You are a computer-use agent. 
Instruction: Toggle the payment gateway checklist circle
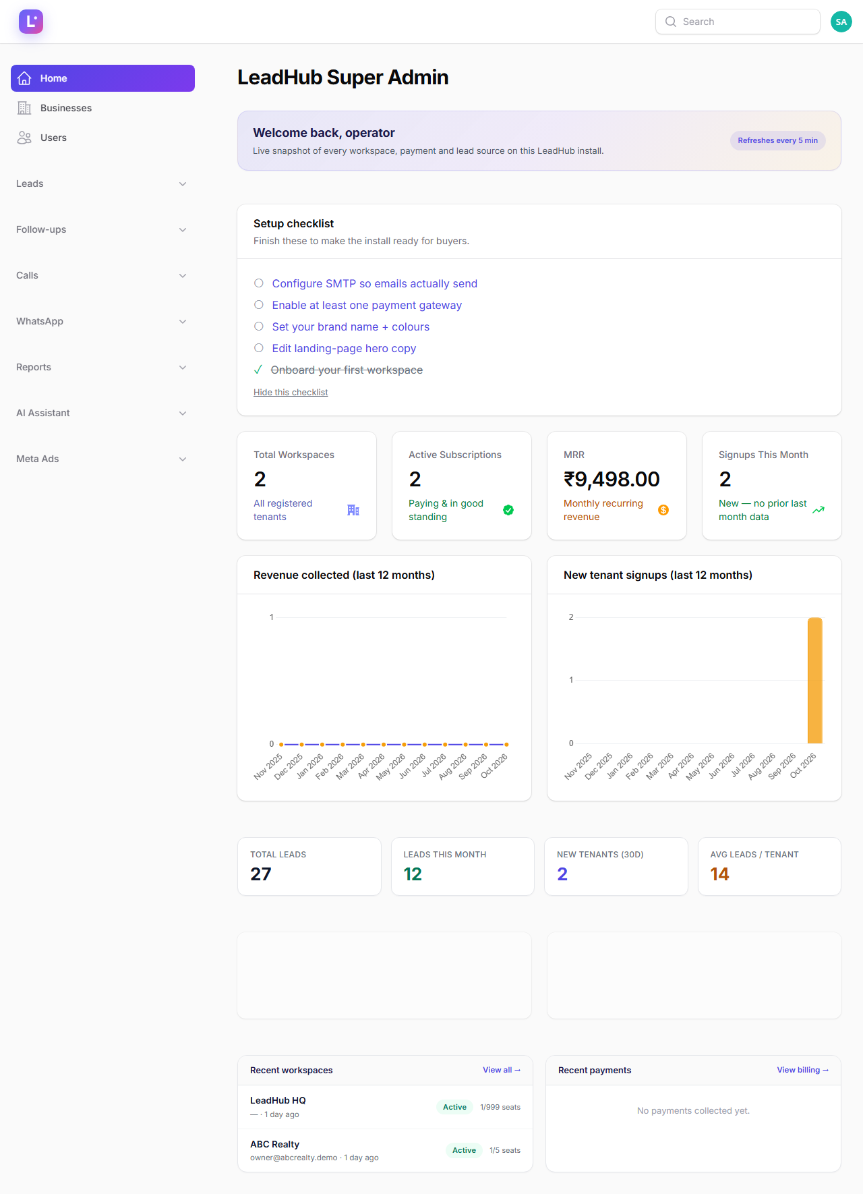[259, 305]
